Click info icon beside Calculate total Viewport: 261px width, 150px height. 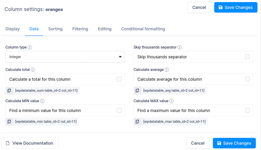(x=33, y=70)
